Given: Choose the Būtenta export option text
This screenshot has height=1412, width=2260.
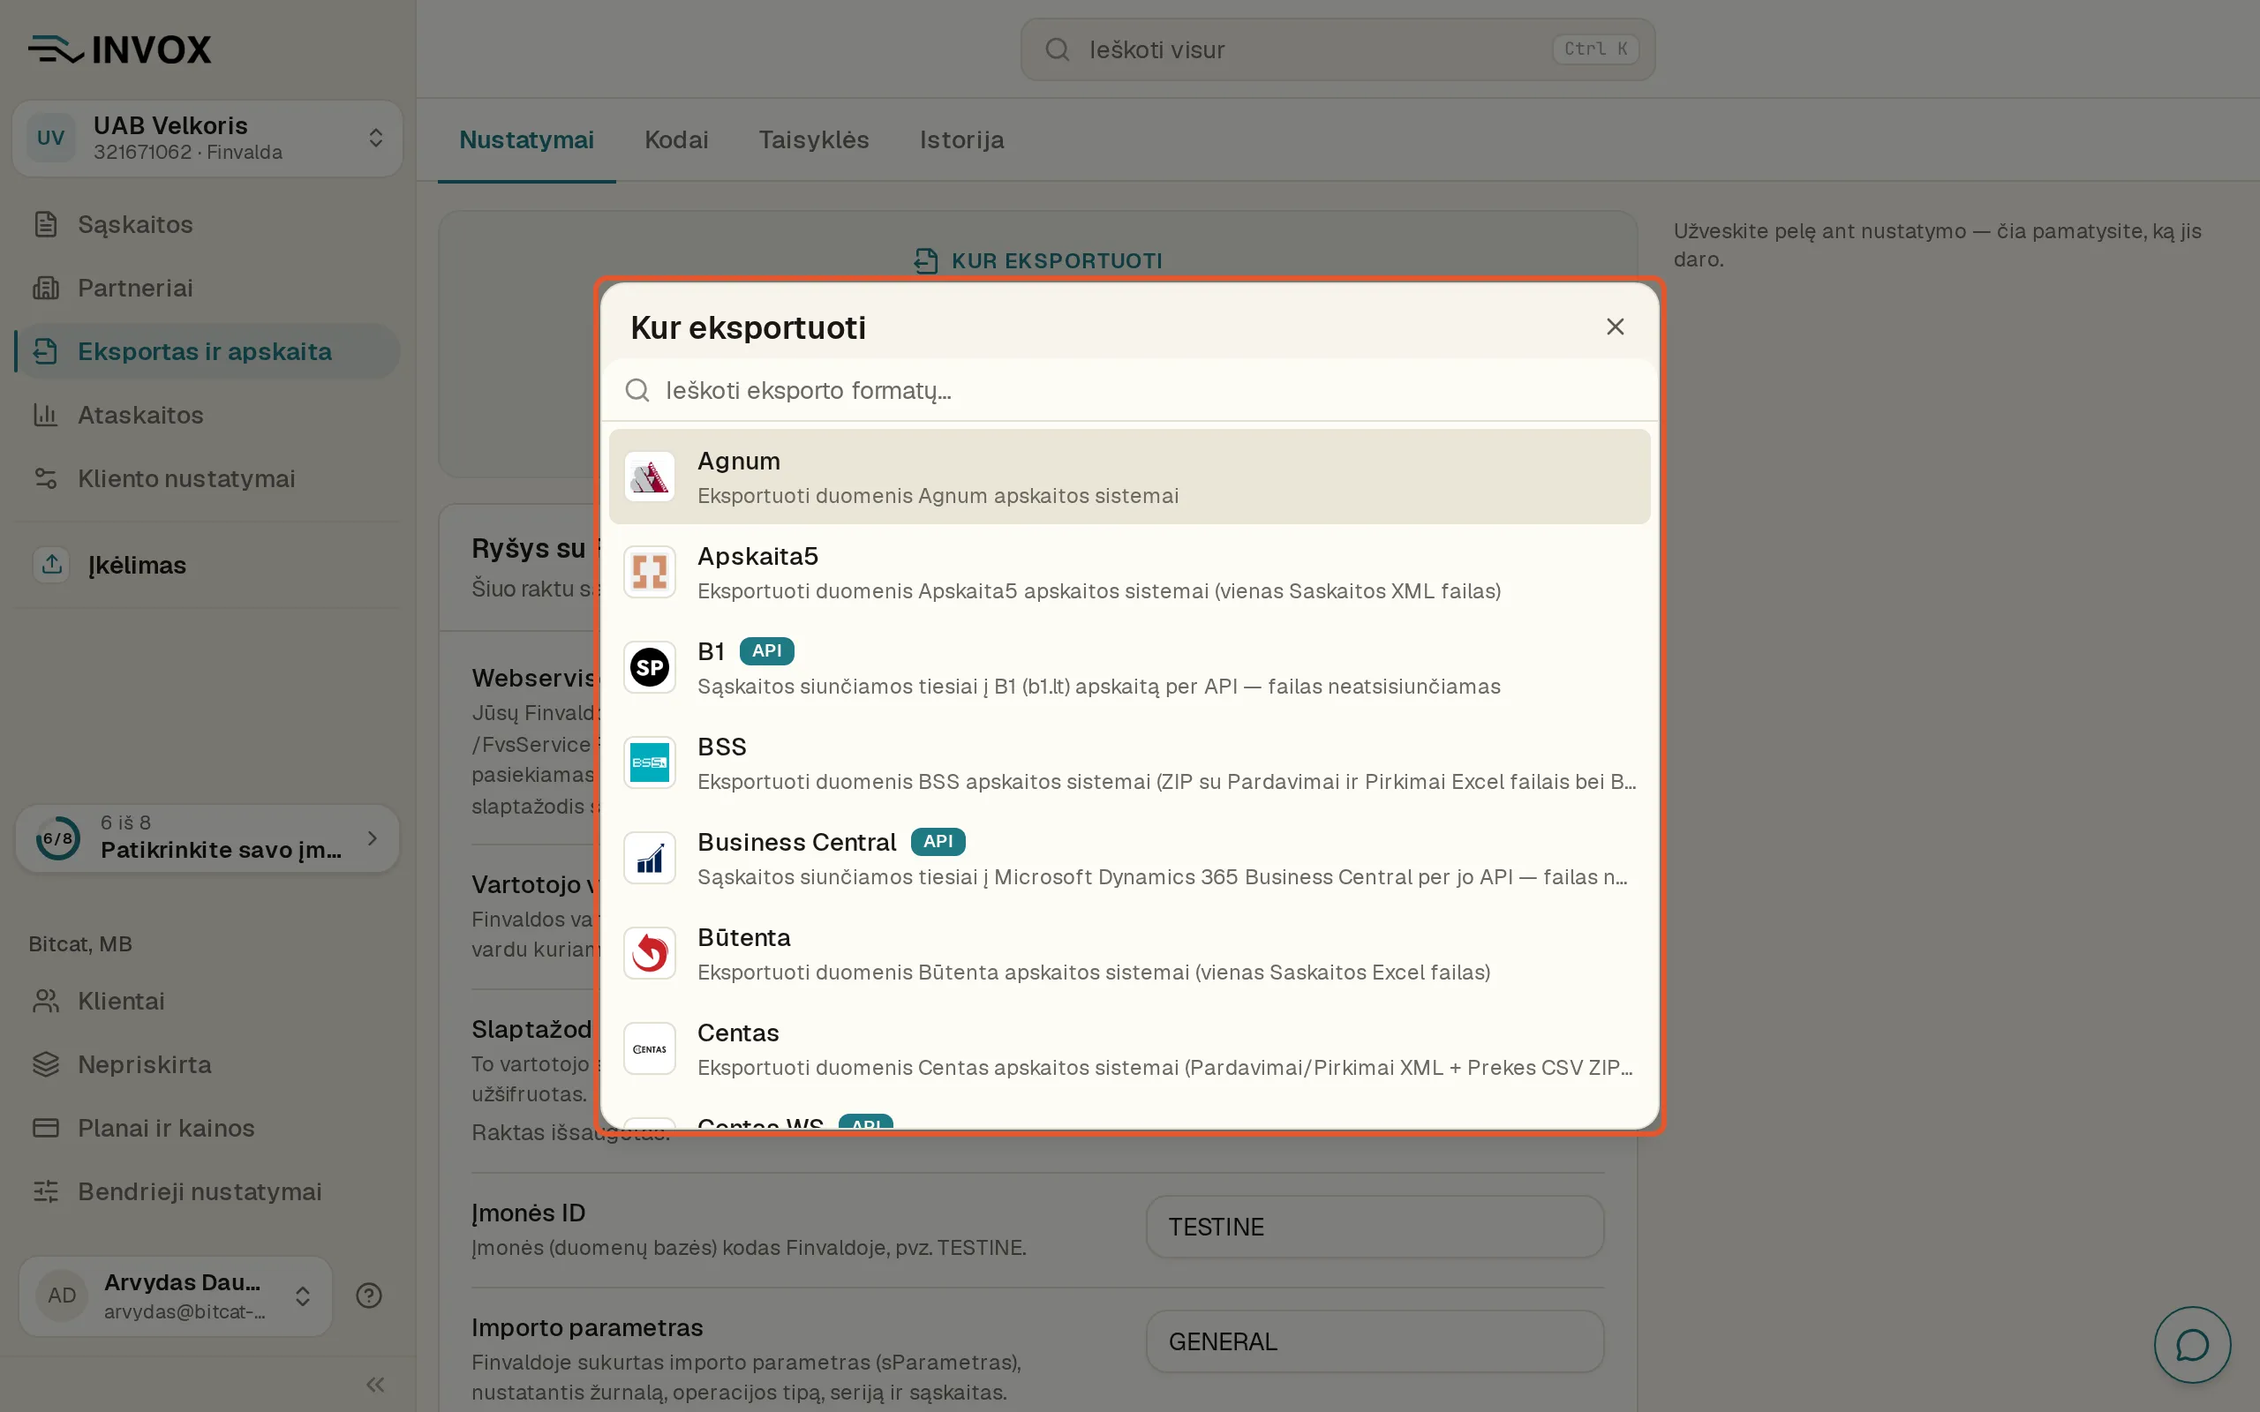Looking at the screenshot, I should [743, 937].
